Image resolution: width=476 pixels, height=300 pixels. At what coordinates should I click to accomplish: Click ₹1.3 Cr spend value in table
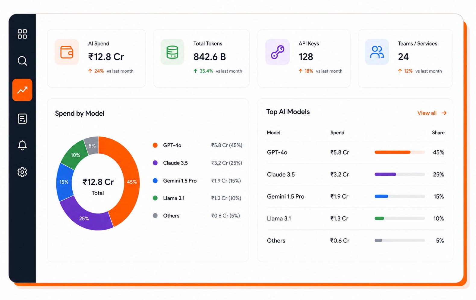[x=339, y=218]
